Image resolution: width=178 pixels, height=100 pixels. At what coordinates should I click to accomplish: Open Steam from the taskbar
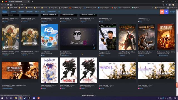pyautogui.click(x=25, y=98)
